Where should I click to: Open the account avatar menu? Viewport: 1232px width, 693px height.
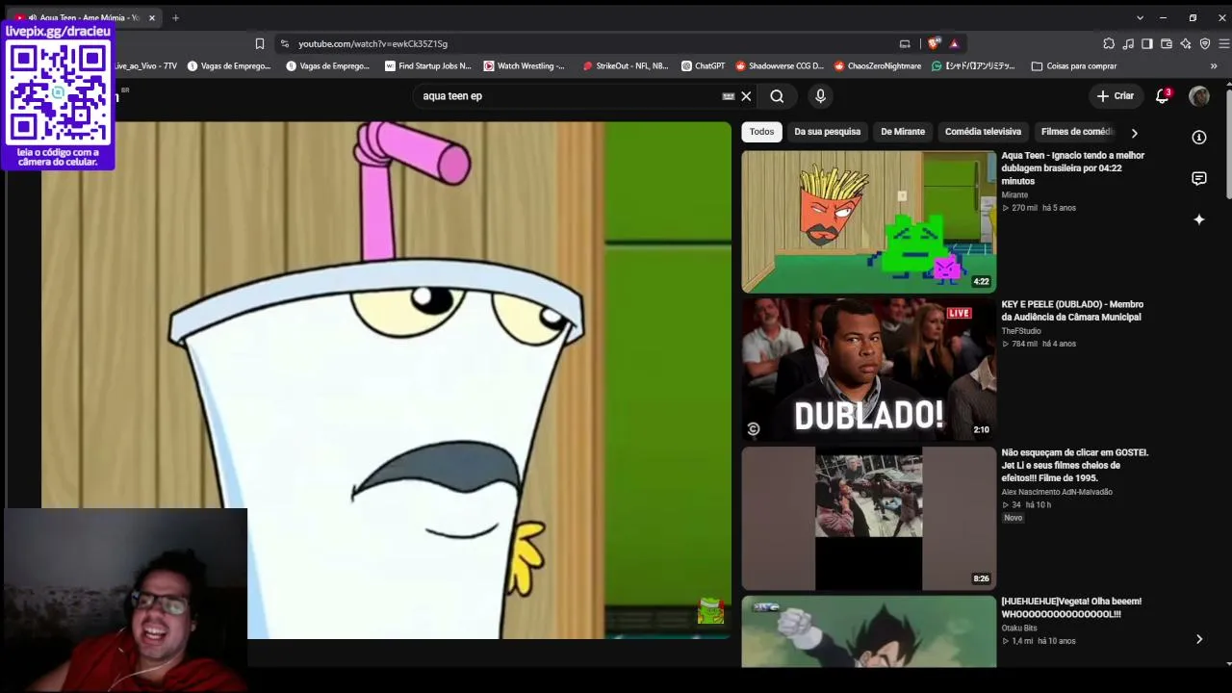1199,96
